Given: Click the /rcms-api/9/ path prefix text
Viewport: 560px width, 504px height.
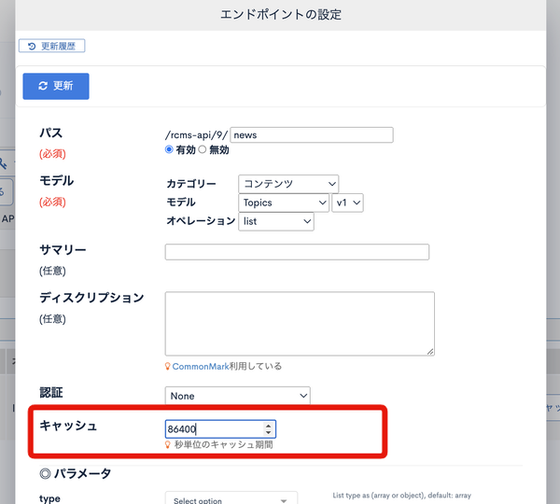Looking at the screenshot, I should pyautogui.click(x=196, y=135).
